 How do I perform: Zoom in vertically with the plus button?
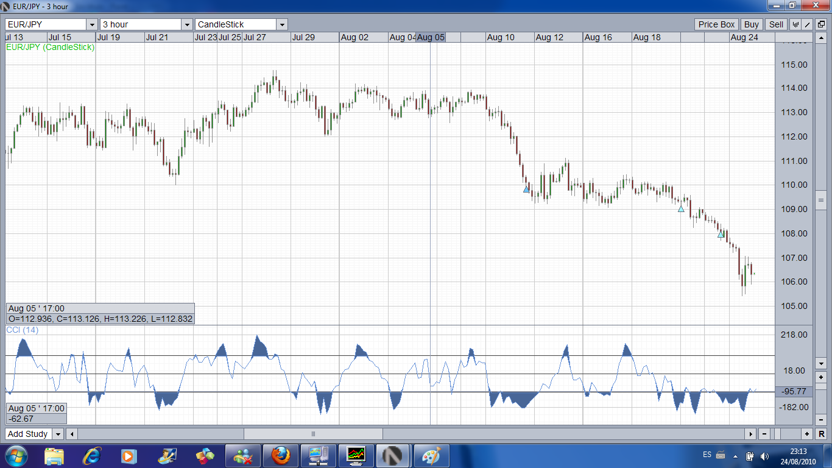(x=821, y=378)
